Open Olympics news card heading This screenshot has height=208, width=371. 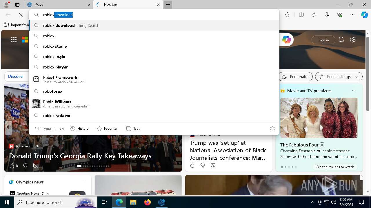(30, 182)
